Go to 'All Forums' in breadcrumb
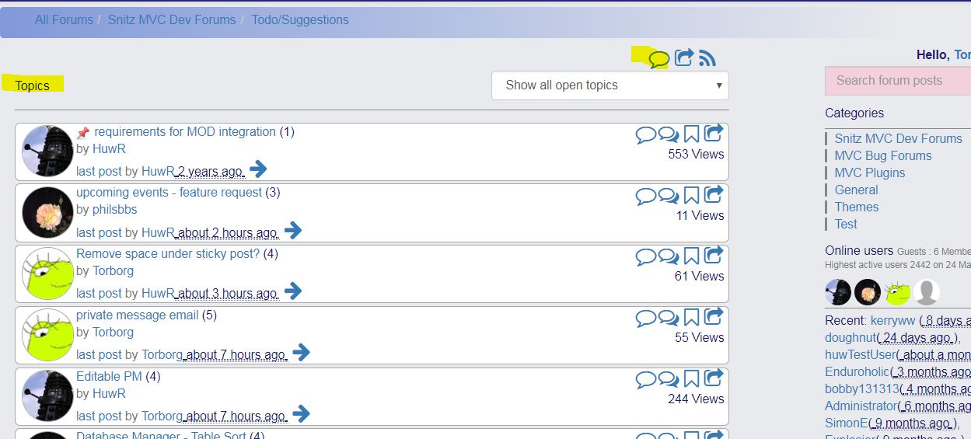Screen dimensions: 971x439 click(x=64, y=20)
